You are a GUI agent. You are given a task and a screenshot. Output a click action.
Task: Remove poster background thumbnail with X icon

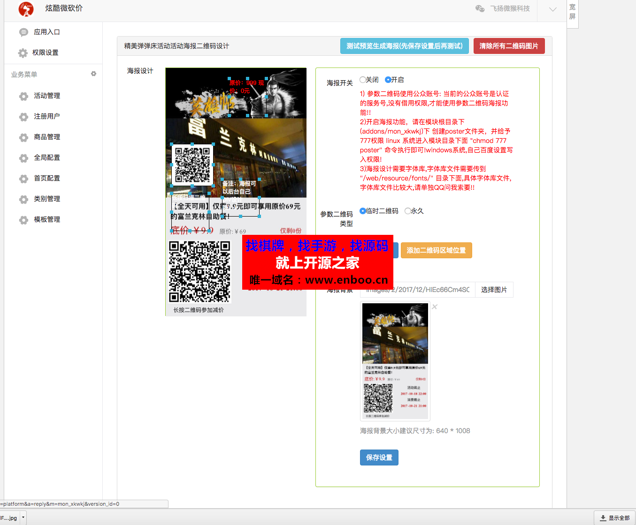coord(435,307)
